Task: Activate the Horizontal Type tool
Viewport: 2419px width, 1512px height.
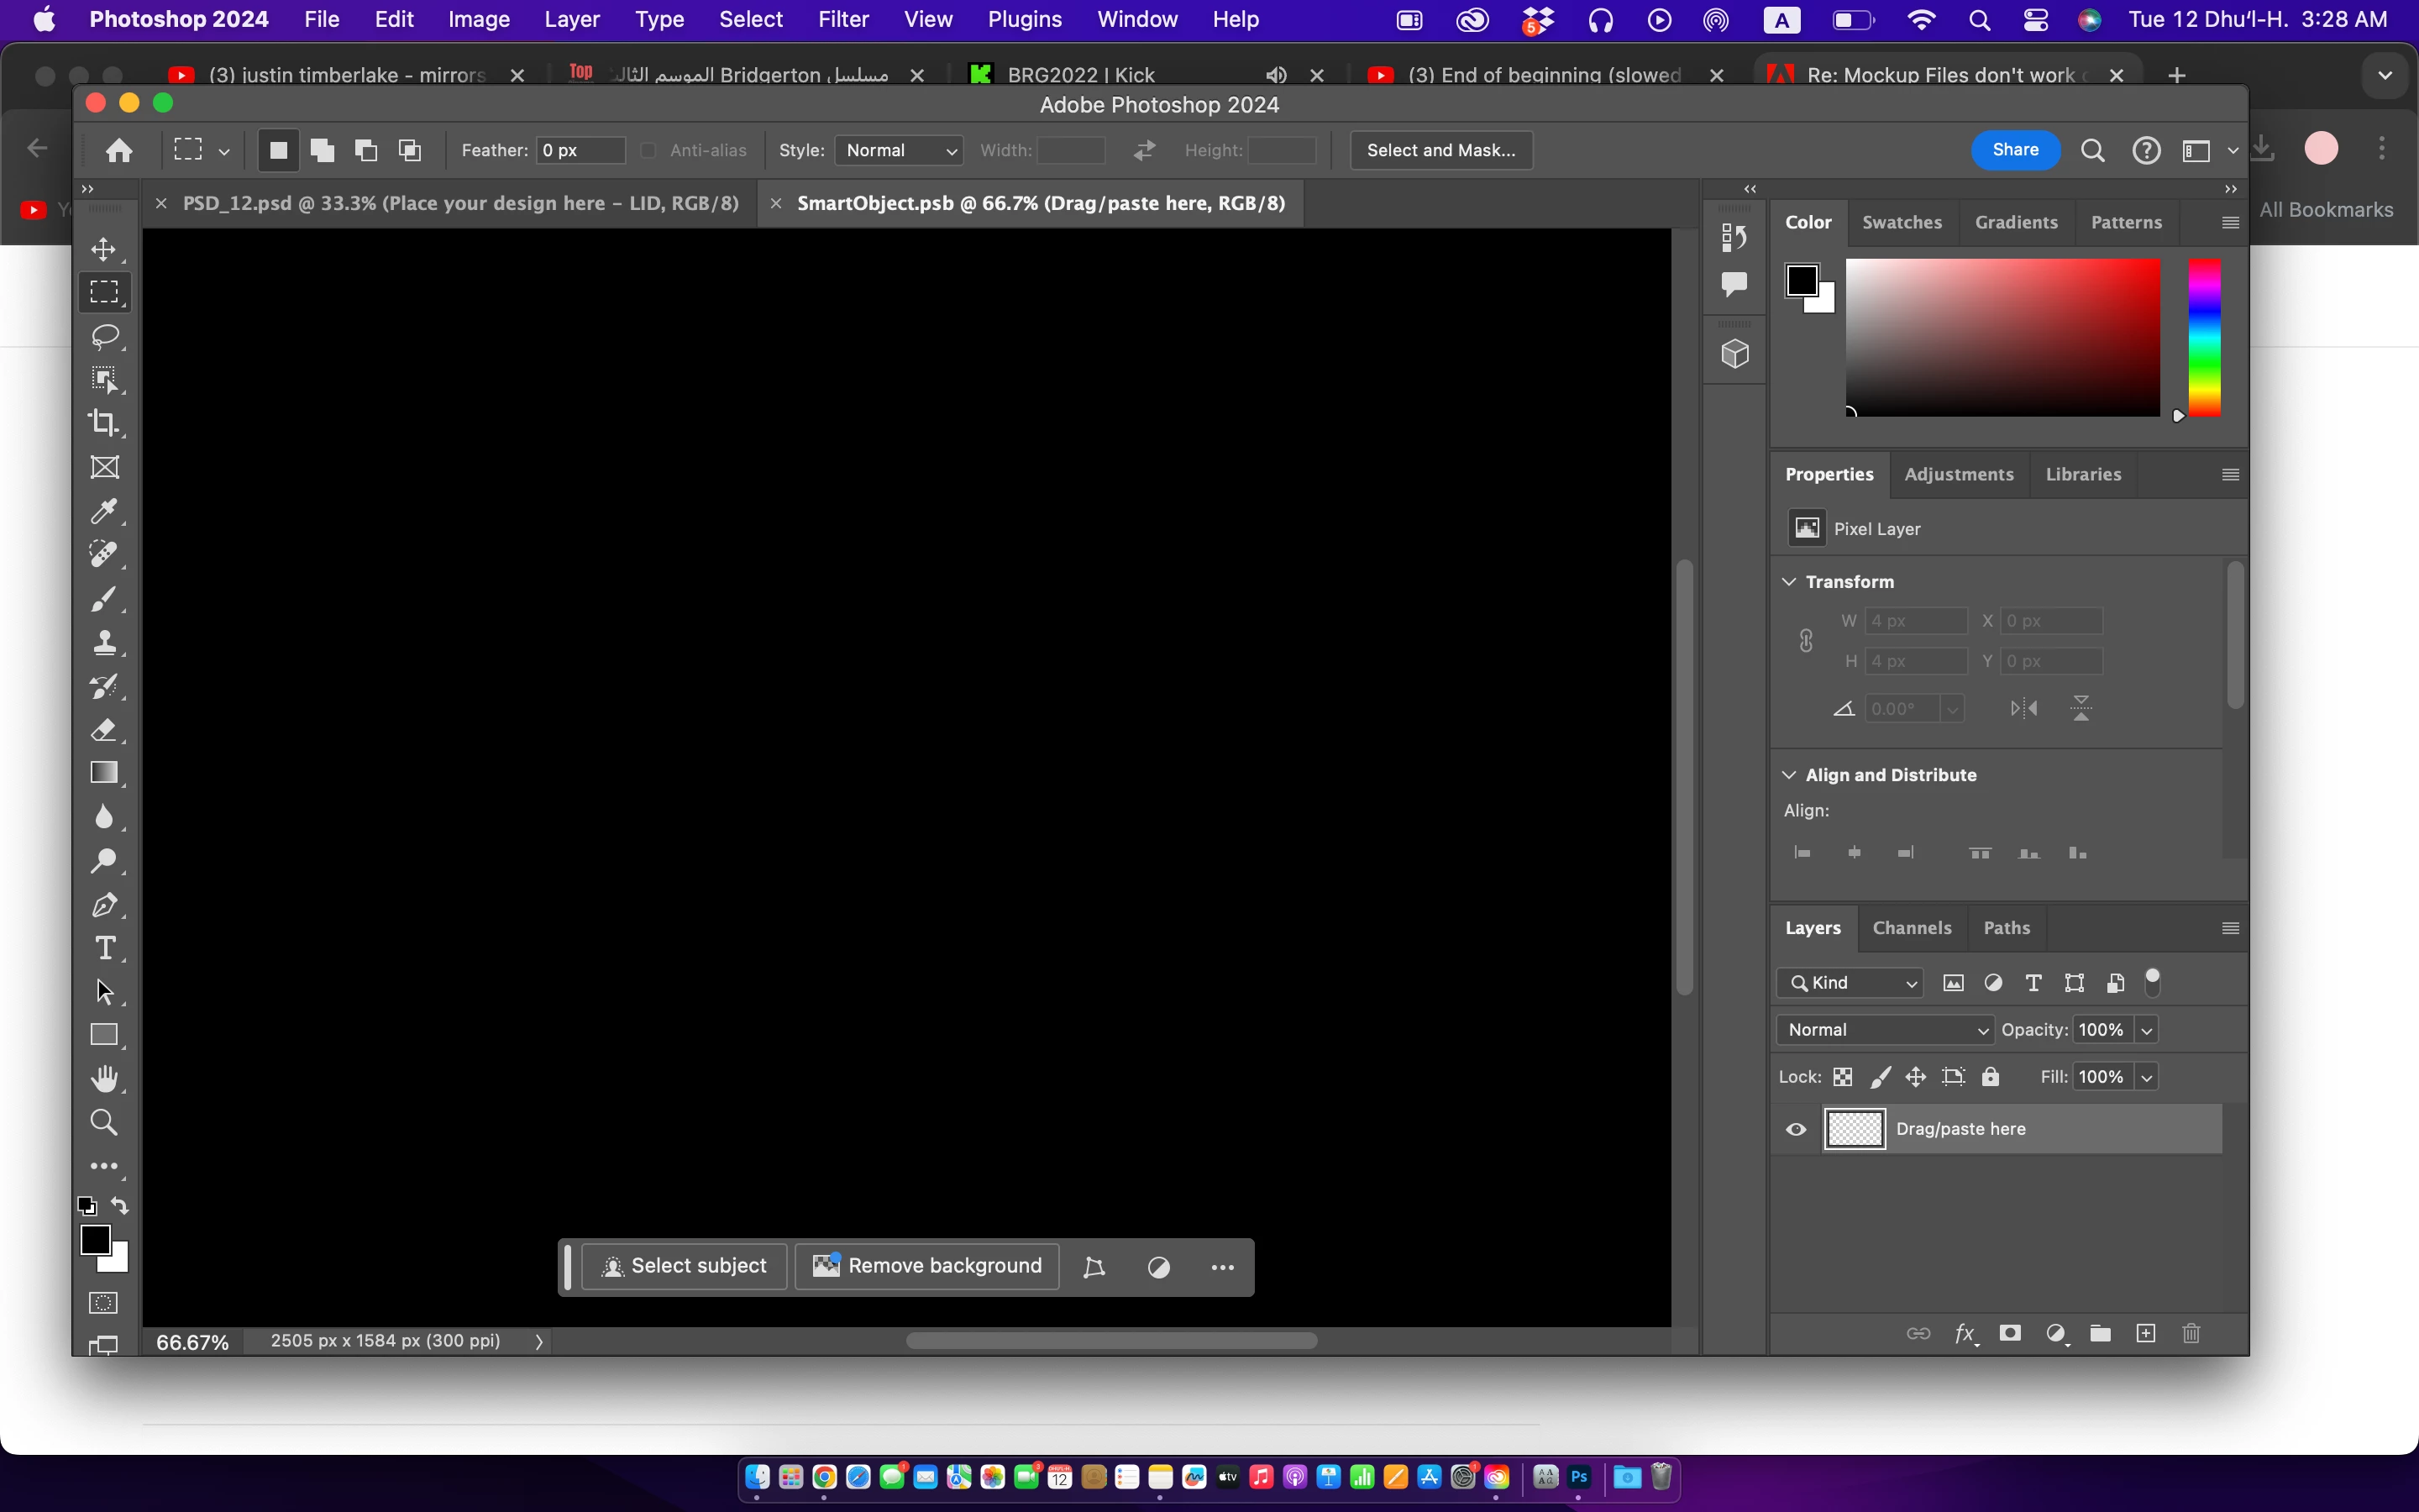Action: click(x=104, y=948)
